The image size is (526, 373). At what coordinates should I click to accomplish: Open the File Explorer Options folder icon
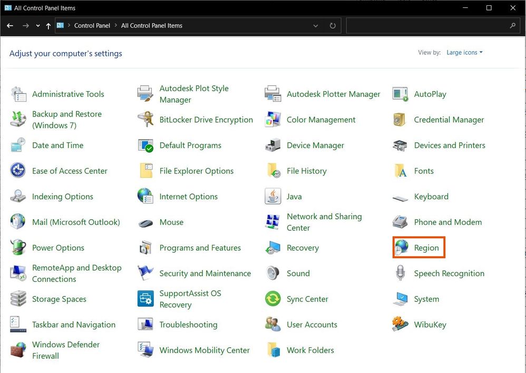click(145, 171)
